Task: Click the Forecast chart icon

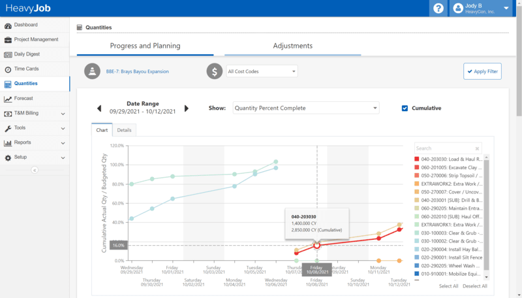Action: [8, 99]
